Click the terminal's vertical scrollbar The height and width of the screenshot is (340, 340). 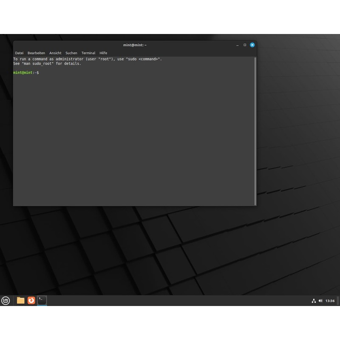pyautogui.click(x=255, y=127)
